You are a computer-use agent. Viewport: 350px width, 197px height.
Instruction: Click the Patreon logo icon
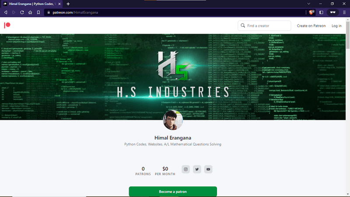point(7,25)
